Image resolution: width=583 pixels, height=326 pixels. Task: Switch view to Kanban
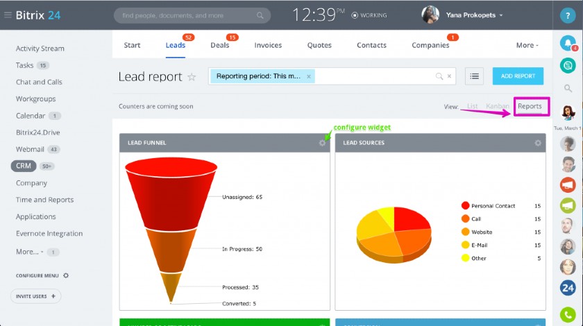(x=497, y=106)
